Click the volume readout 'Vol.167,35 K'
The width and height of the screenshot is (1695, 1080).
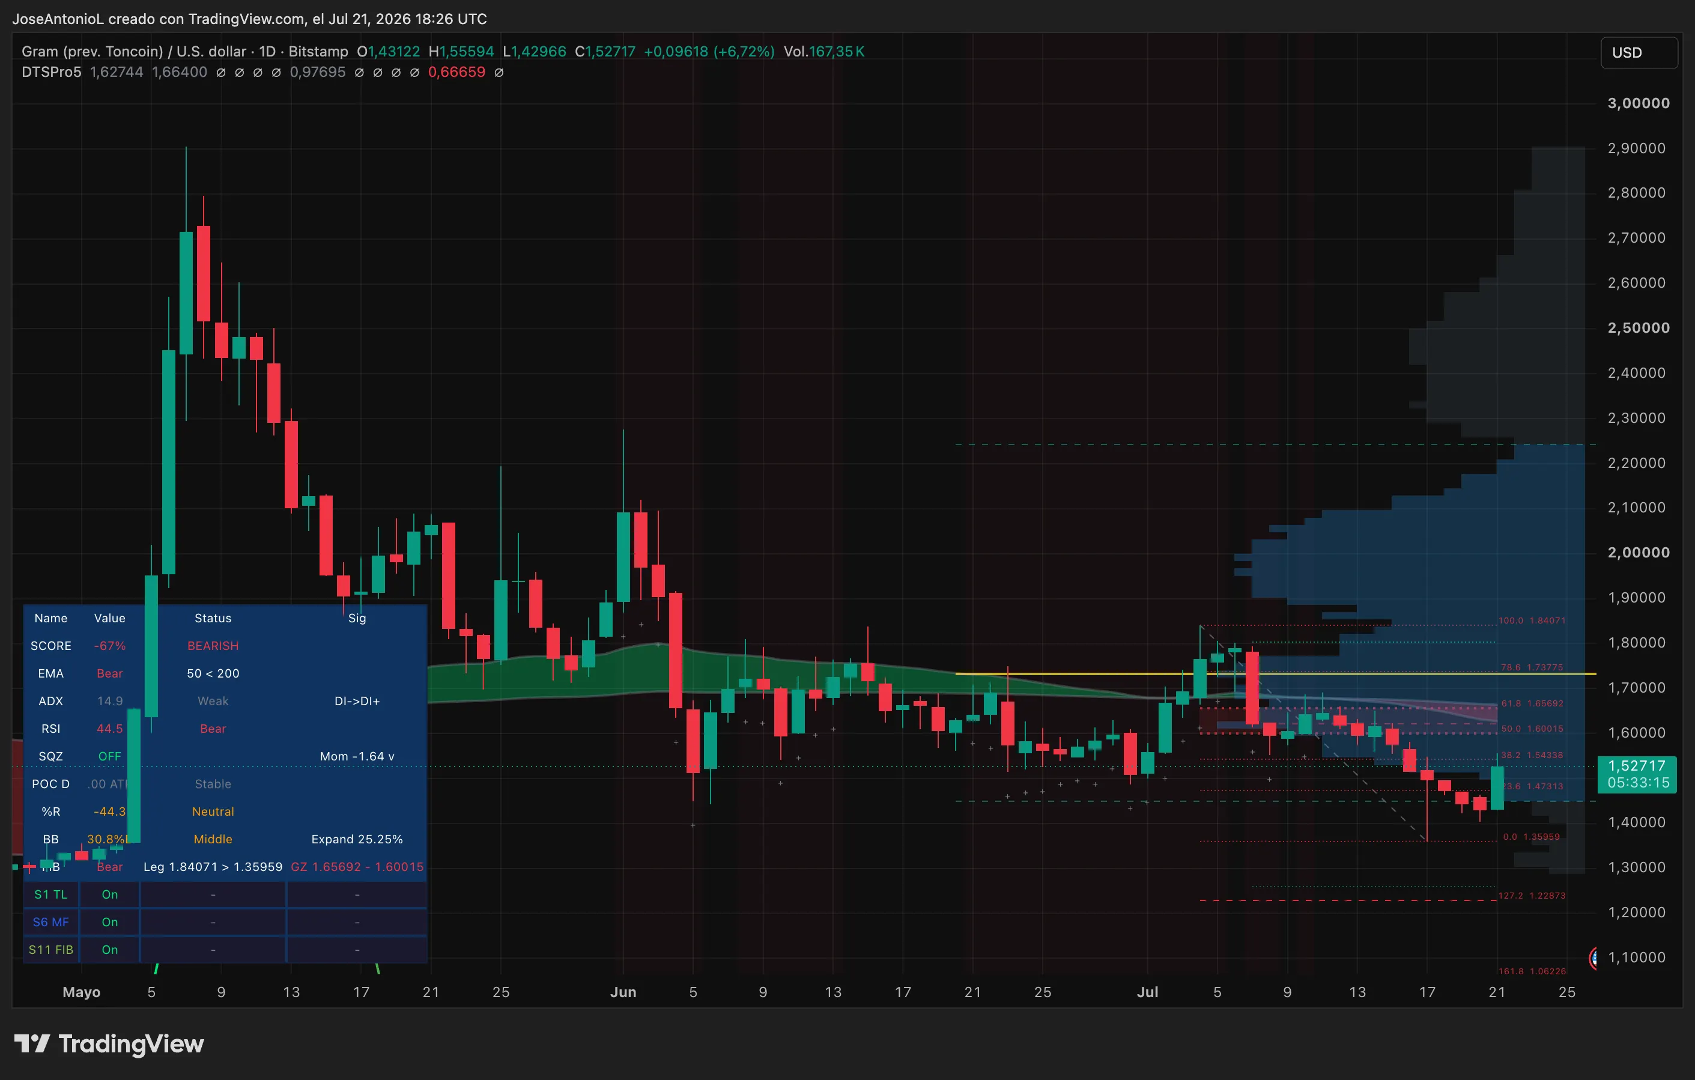(x=823, y=52)
